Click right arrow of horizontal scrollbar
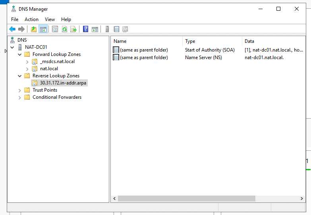This screenshot has height=215, width=311. click(302, 199)
